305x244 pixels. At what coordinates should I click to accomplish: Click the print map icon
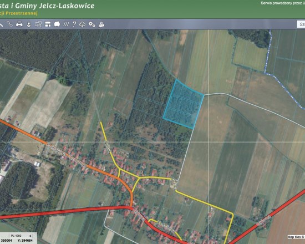coord(19,24)
